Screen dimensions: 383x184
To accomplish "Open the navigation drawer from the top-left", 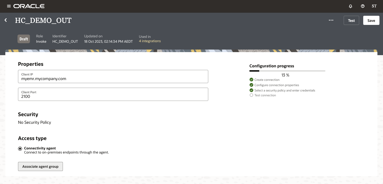I will pyautogui.click(x=9, y=6).
